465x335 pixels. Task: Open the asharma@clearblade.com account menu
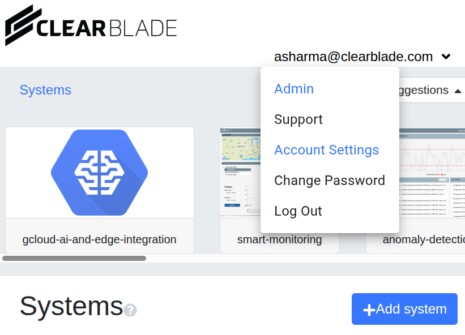[353, 57]
